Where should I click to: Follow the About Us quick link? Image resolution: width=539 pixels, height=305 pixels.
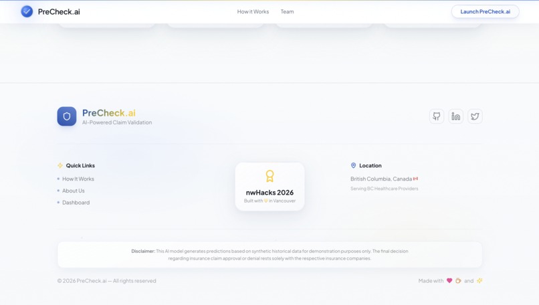pos(73,191)
